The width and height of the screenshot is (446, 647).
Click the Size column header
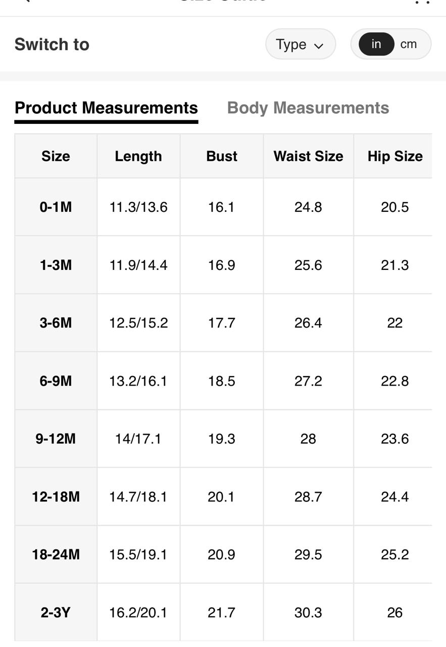[56, 156]
